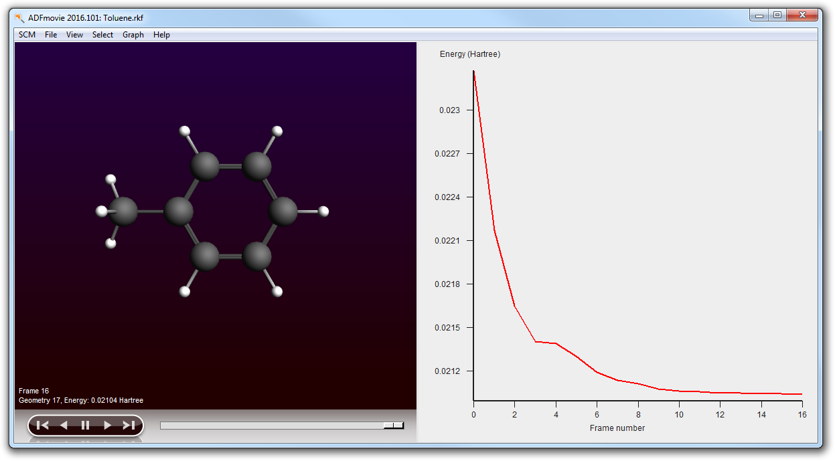Click the Frame 16 status text
The width and height of the screenshot is (835, 461).
[x=33, y=391]
